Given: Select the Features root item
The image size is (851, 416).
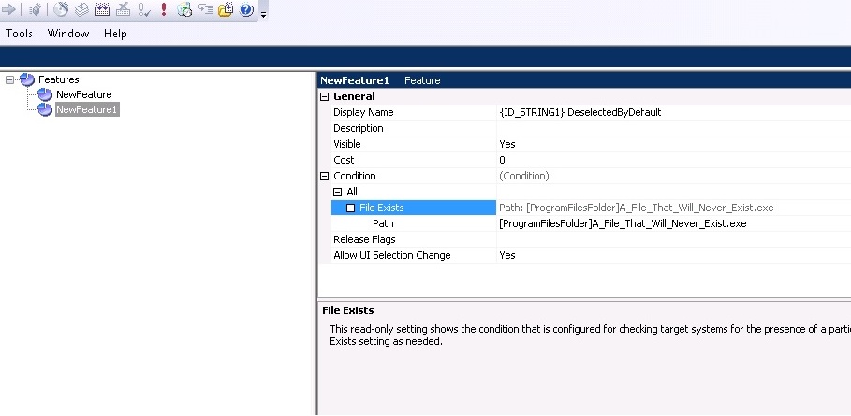Looking at the screenshot, I should 59,79.
